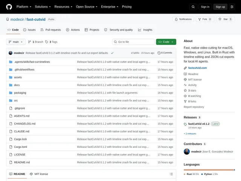Open the assets folder
The width and height of the screenshot is (241, 181).
coord(18,77)
